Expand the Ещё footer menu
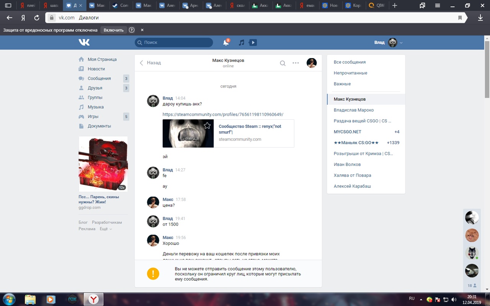The image size is (490, 306). (x=106, y=229)
